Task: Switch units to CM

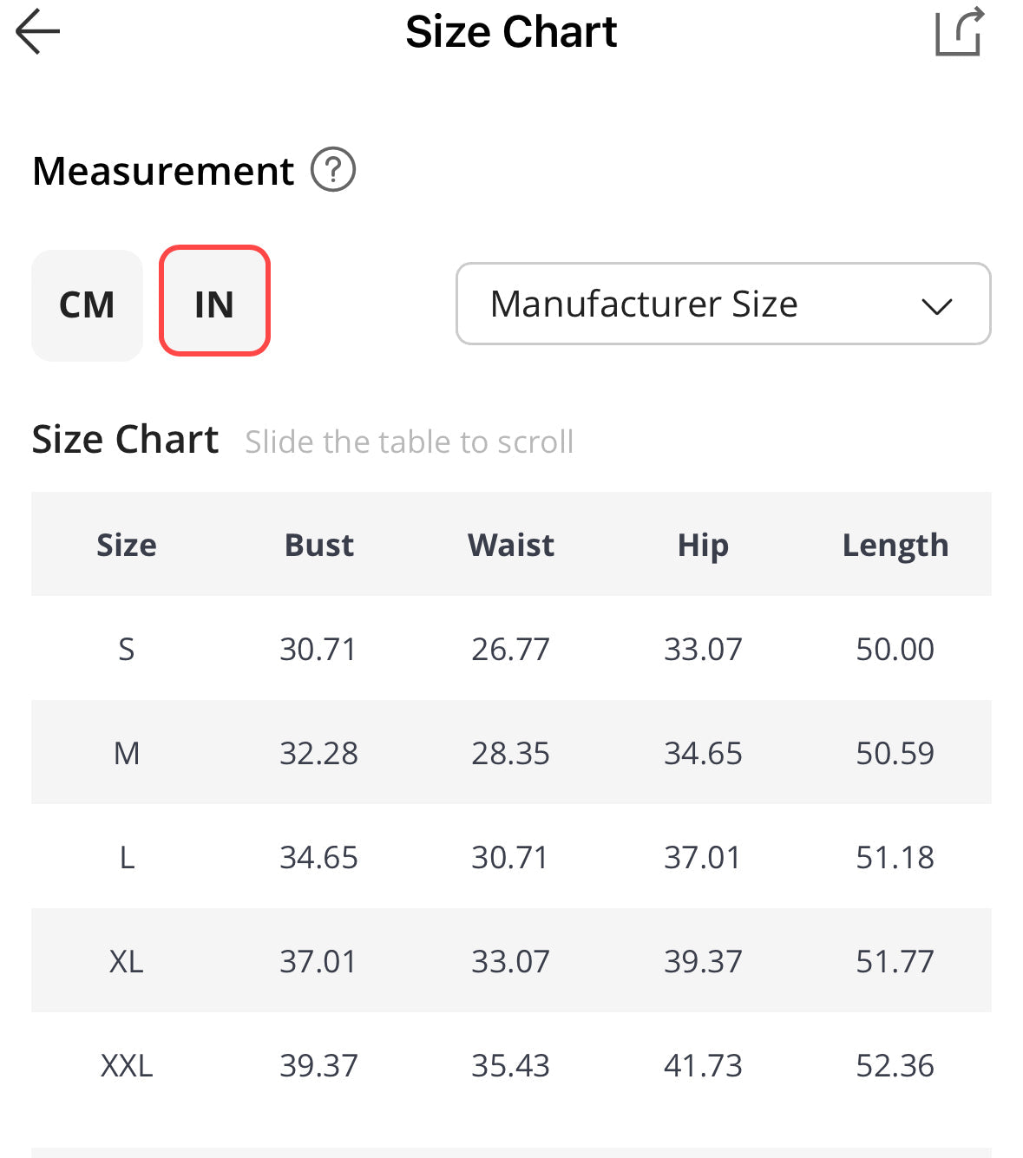Action: coord(87,305)
